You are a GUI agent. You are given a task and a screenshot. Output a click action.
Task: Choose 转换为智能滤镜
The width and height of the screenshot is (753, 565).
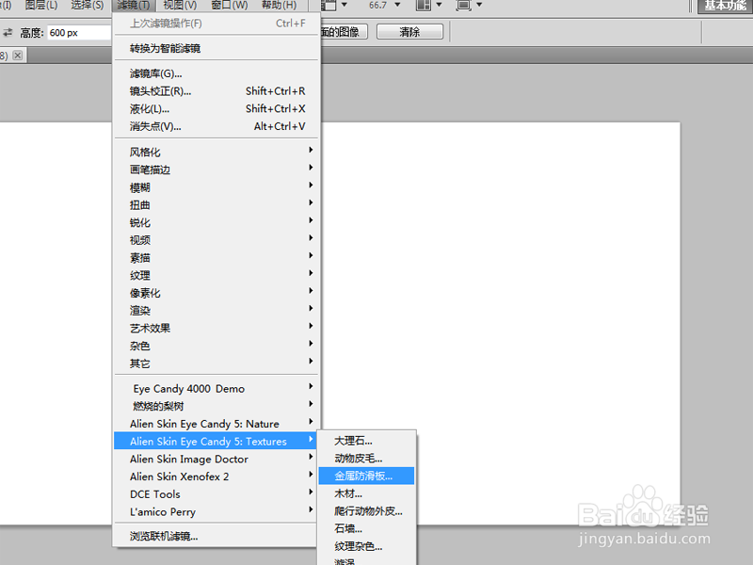tap(216, 48)
